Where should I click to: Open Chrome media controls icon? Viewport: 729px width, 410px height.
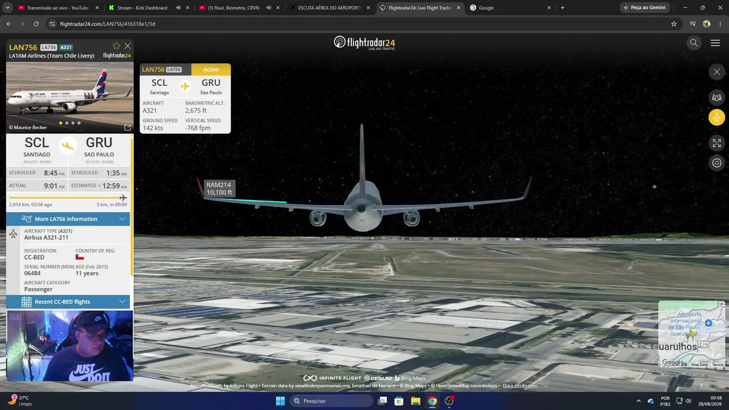coord(693,24)
